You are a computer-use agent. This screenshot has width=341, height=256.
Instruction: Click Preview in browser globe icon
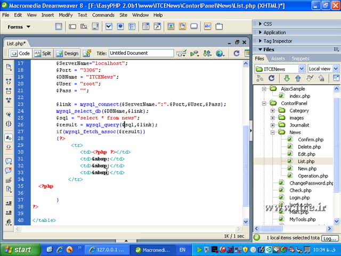point(220,53)
